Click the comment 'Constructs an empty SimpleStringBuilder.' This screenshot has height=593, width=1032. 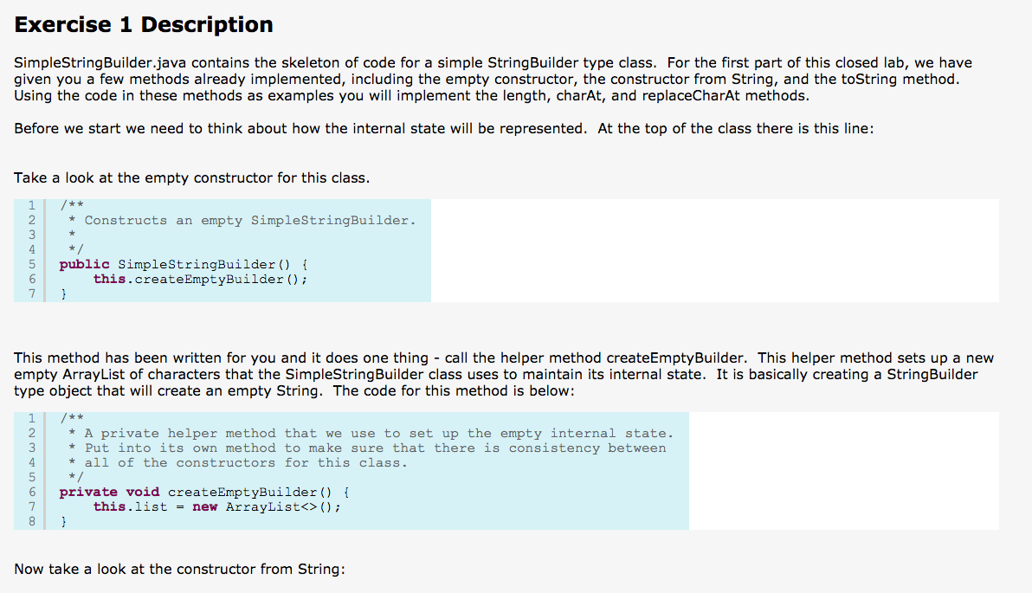point(250,221)
